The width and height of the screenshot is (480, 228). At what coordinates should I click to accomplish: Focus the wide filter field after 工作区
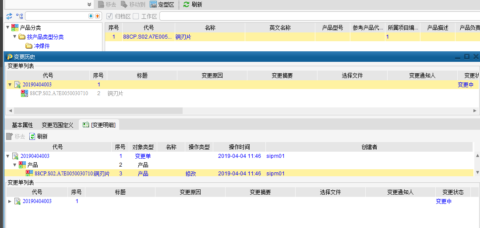point(320,16)
